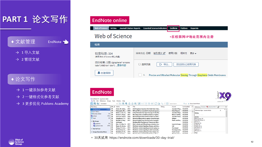Switch to Online Search Mode globe icon
262x147 pixels.
(95, 104)
